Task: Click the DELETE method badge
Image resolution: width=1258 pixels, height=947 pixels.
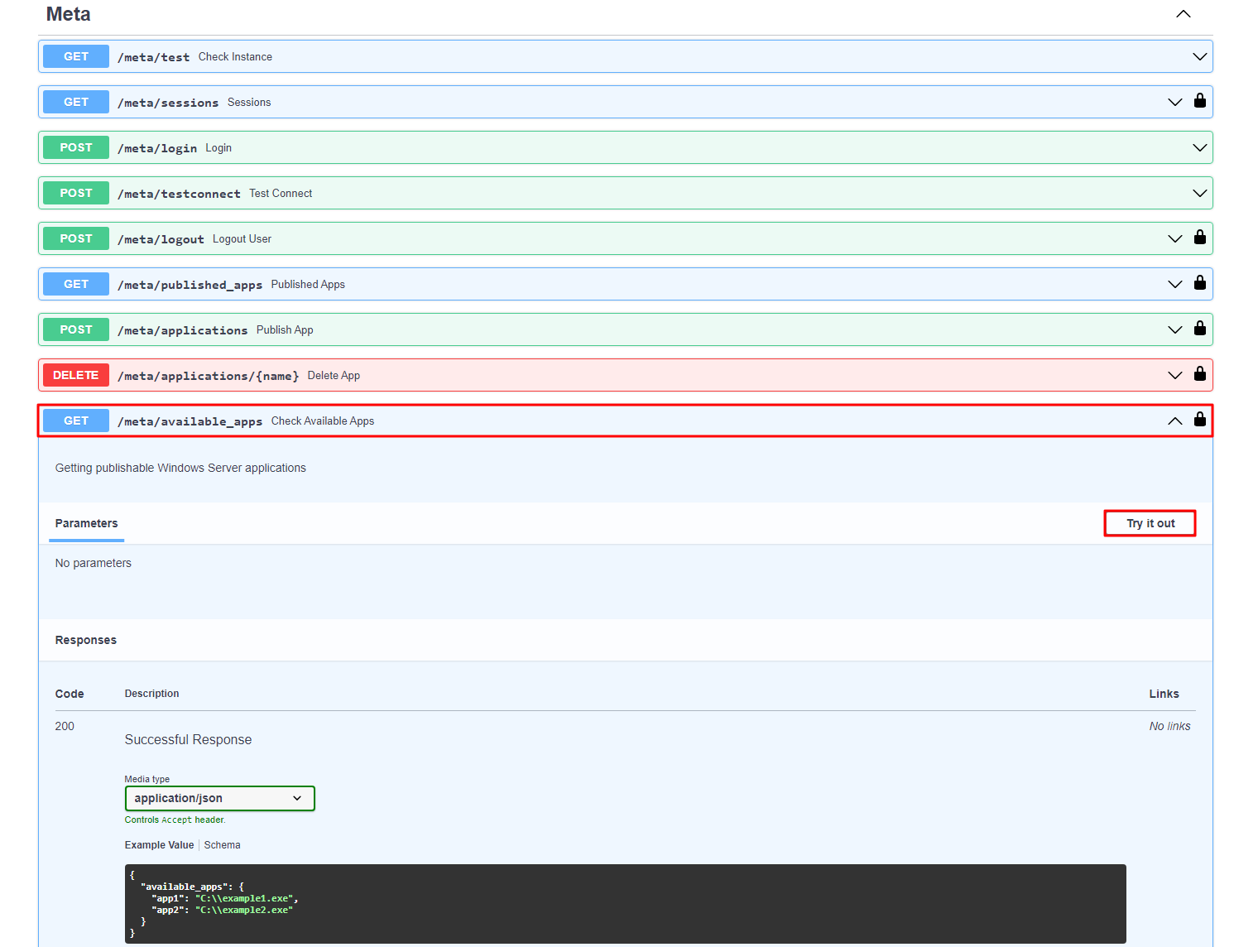Action: pos(75,375)
